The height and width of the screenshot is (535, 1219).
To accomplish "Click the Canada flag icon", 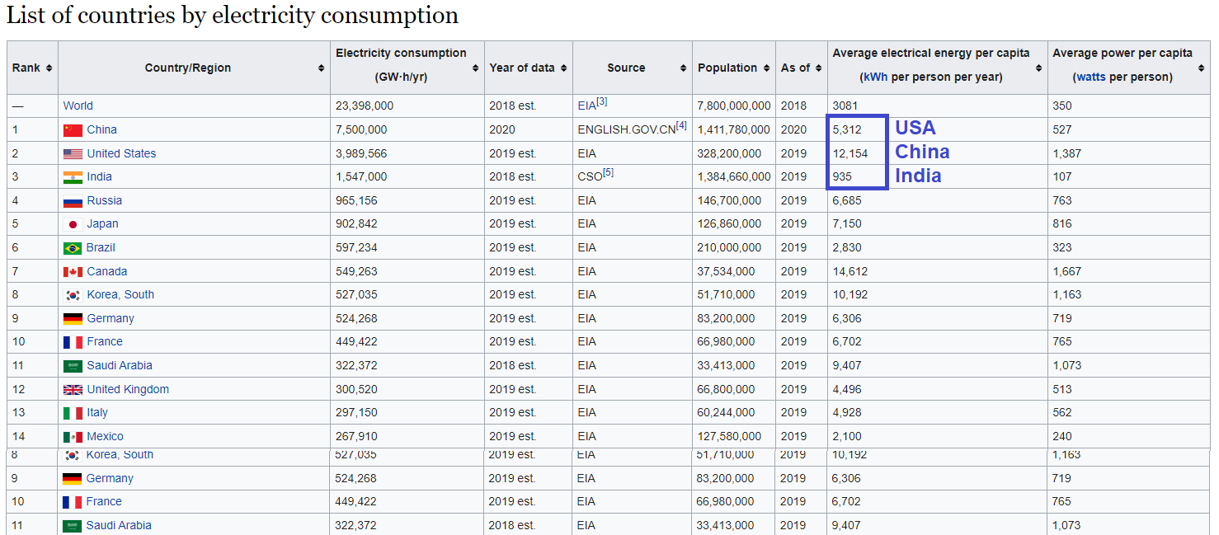I will [73, 272].
